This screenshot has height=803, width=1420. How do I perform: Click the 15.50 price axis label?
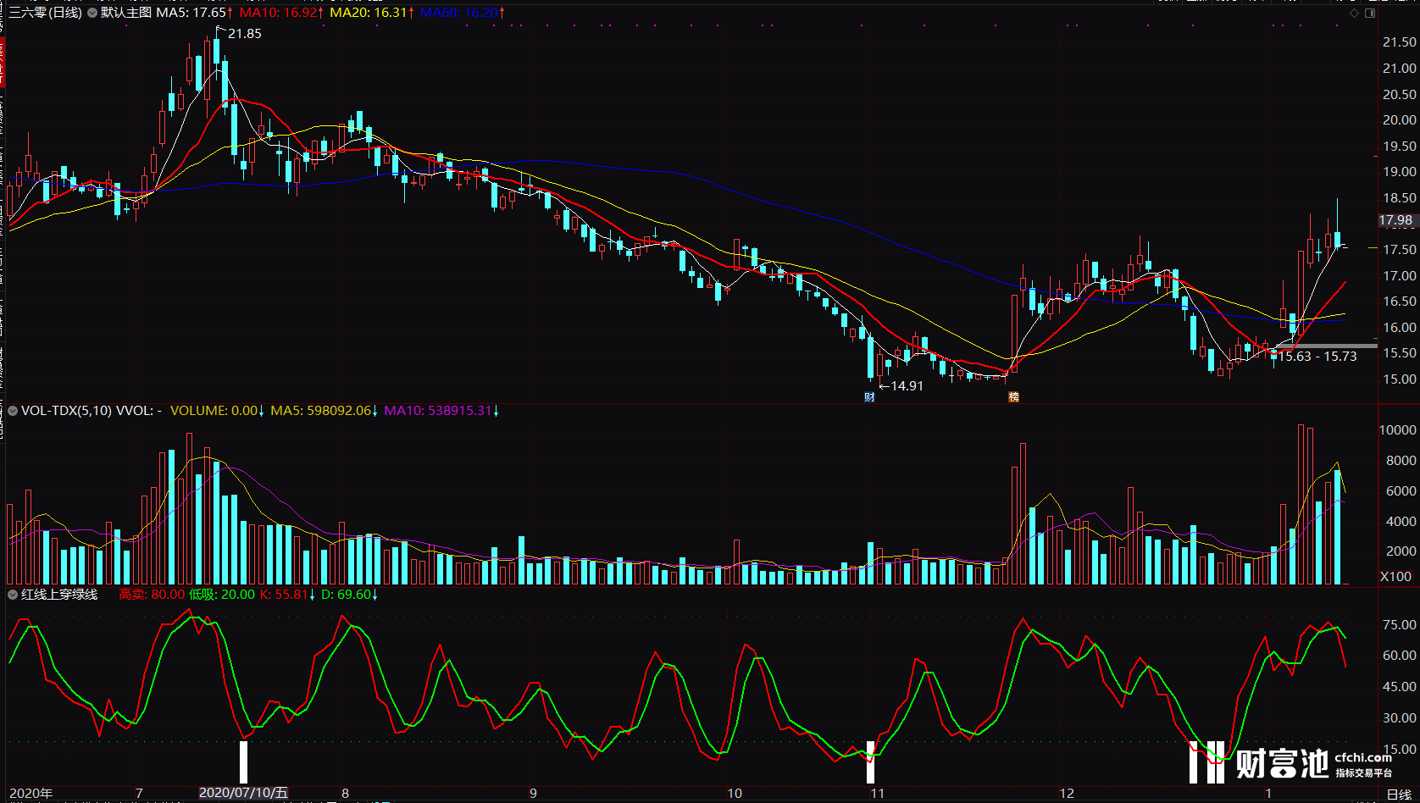1400,353
